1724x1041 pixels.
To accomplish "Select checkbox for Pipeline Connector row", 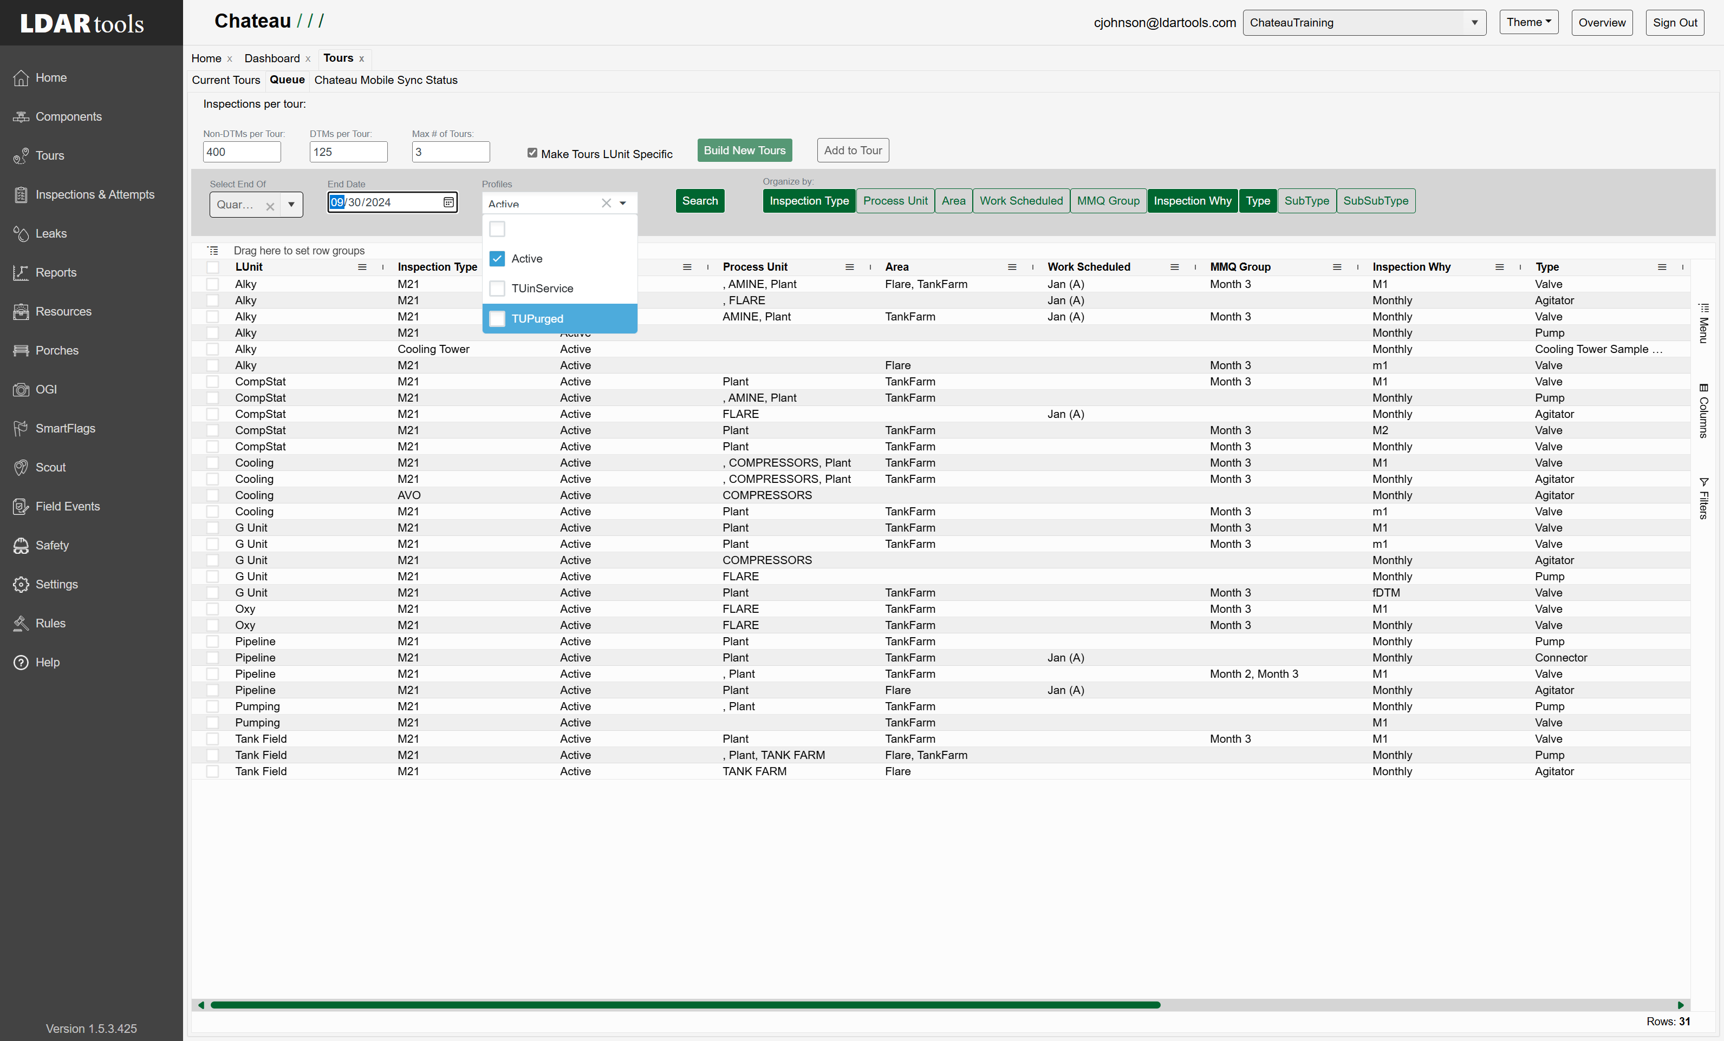I will 213,658.
